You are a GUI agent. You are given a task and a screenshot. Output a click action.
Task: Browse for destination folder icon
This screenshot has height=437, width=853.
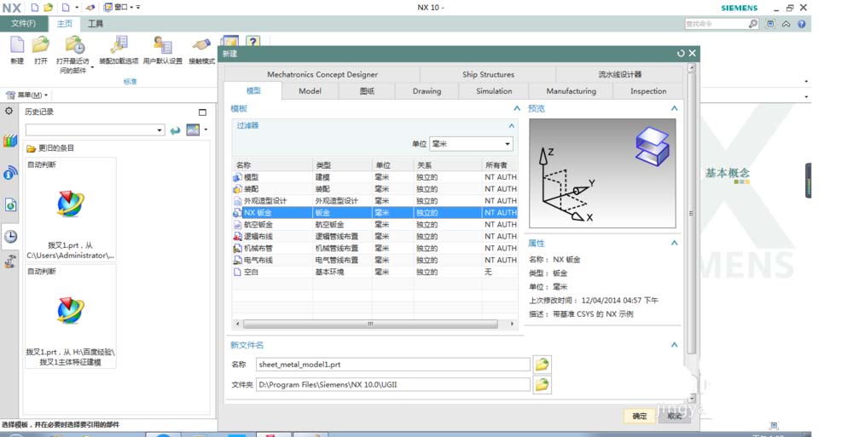542,385
